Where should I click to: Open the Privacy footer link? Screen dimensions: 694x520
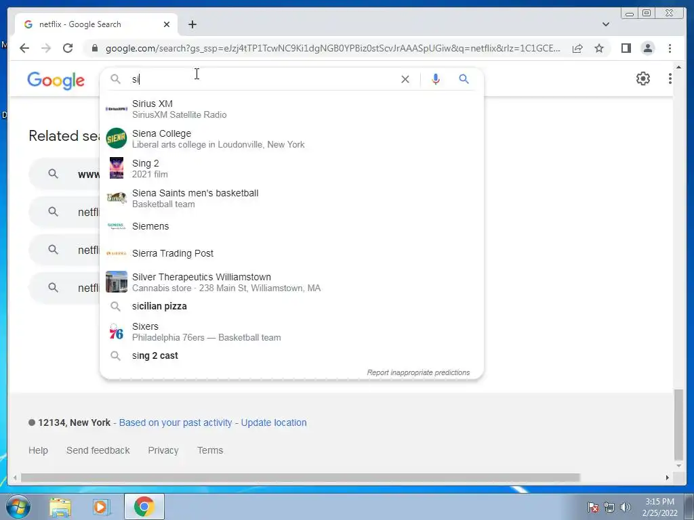coord(163,450)
